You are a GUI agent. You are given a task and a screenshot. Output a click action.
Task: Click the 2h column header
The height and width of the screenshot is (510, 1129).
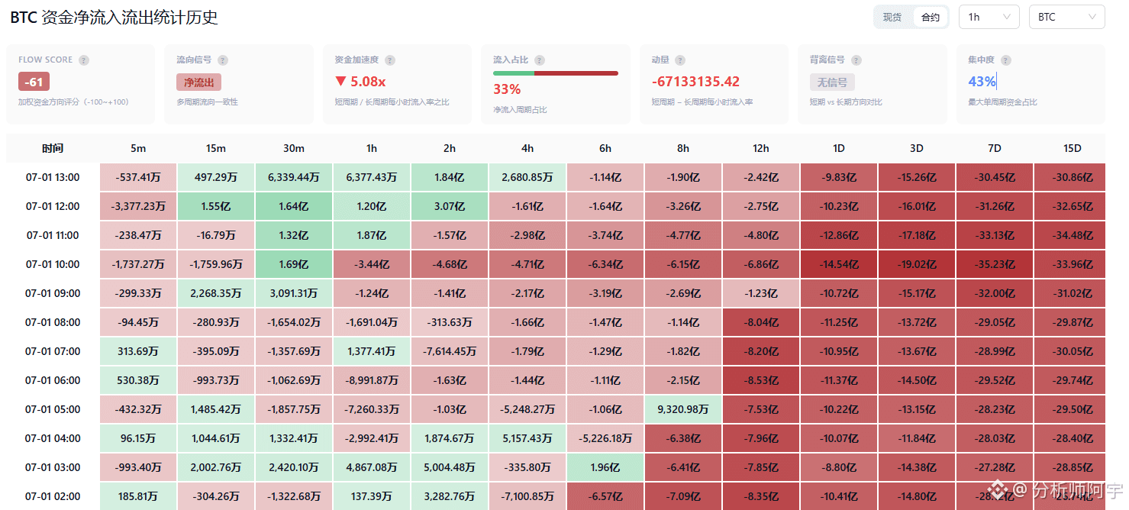450,148
